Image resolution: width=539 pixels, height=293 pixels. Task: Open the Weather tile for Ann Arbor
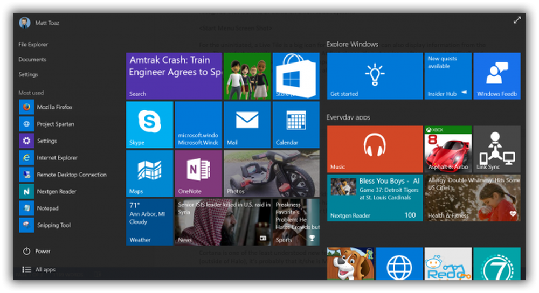149,222
